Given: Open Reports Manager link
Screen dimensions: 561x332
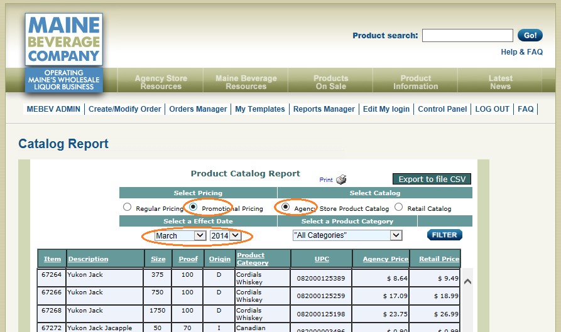Looking at the screenshot, I should (324, 109).
